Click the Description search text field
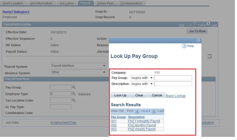Viewport: 237px width, 140px height. tap(173, 84)
